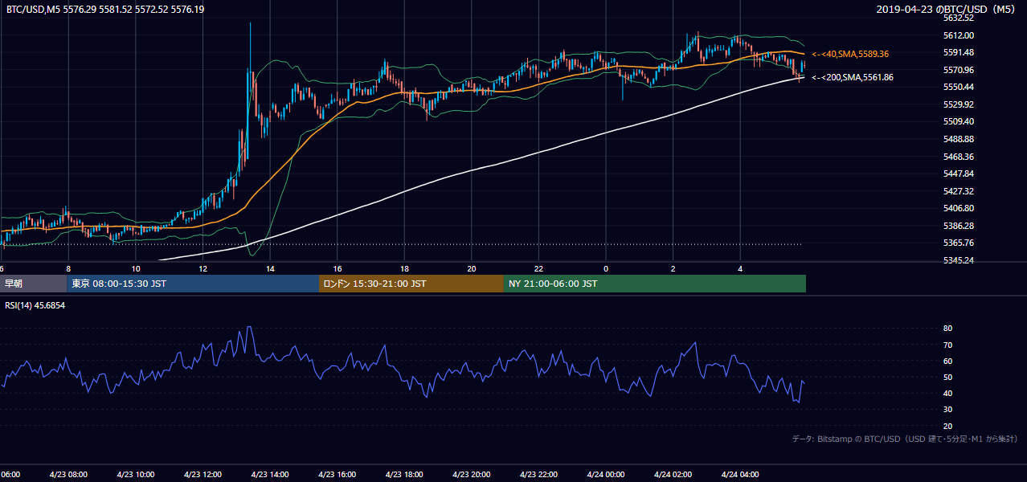Click the 40 SMA label 5589.36
Image resolution: width=1027 pixels, height=482 pixels.
(850, 54)
